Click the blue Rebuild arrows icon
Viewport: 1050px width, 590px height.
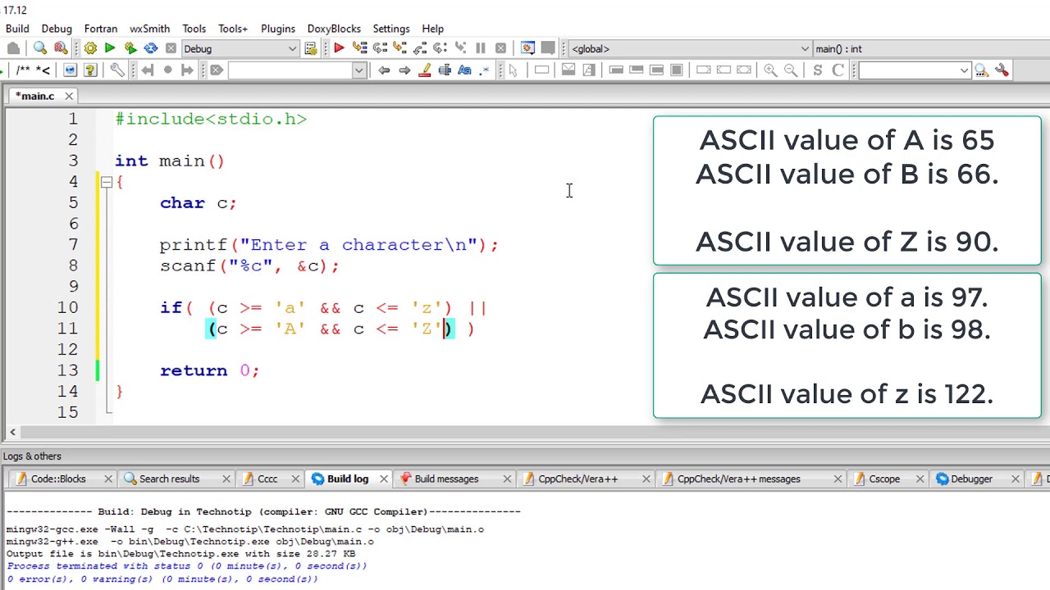click(151, 48)
